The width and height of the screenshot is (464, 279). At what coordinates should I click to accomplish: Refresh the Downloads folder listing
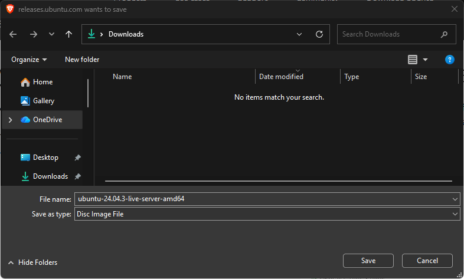point(319,34)
